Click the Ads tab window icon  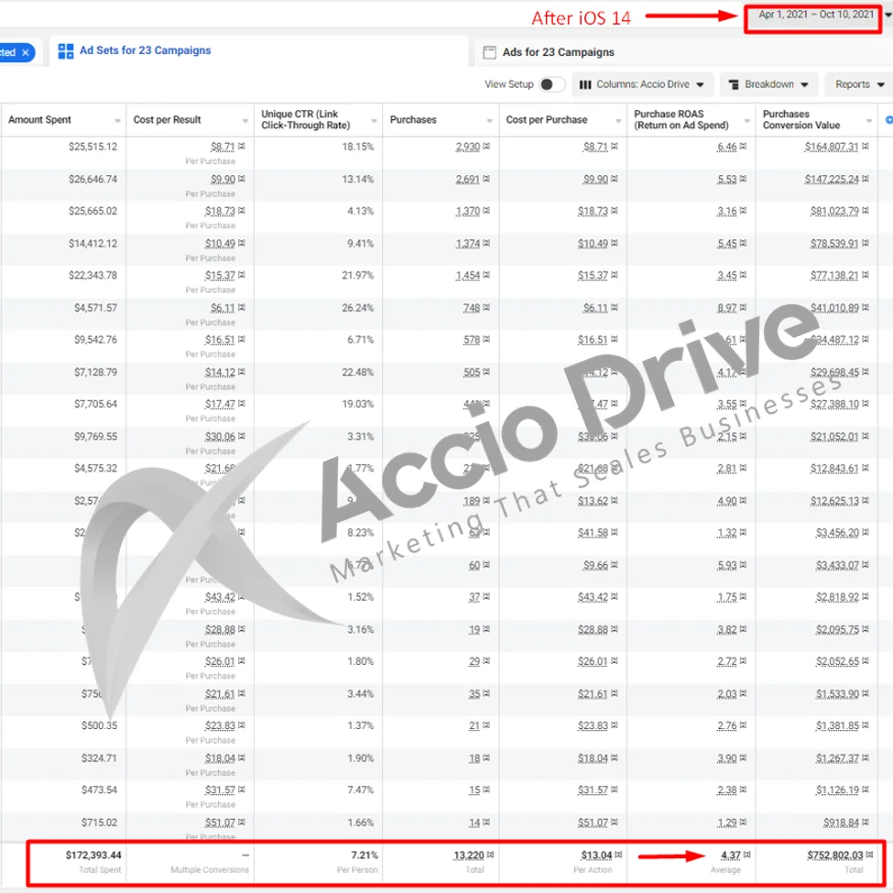[490, 52]
